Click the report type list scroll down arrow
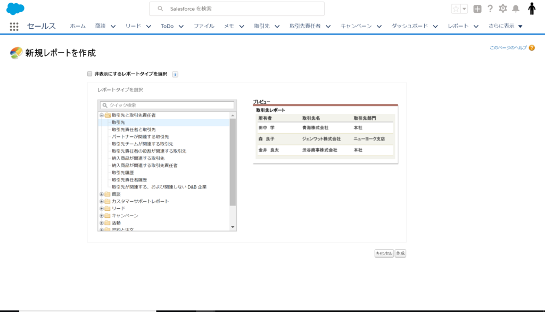Screen dimensions: 545x312 tap(233, 227)
